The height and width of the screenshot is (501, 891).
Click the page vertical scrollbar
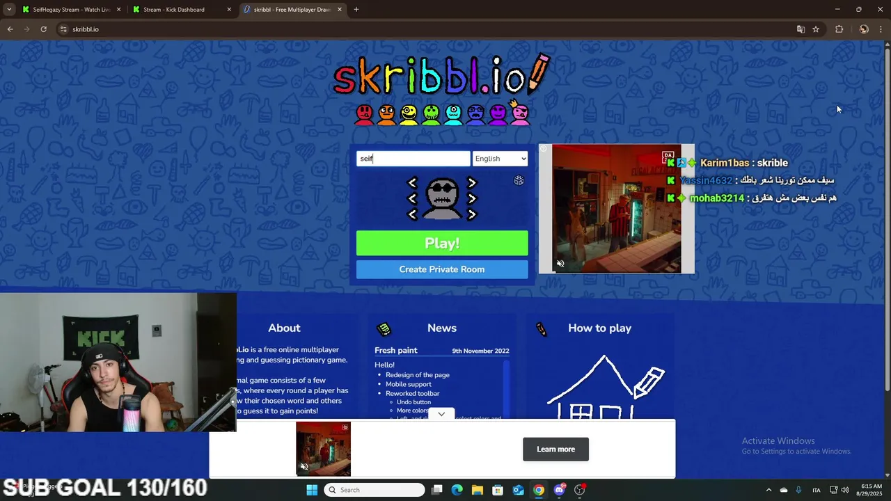click(887, 219)
